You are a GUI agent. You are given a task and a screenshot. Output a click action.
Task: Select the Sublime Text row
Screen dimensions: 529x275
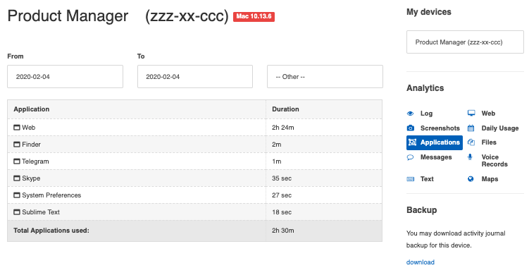click(x=194, y=212)
